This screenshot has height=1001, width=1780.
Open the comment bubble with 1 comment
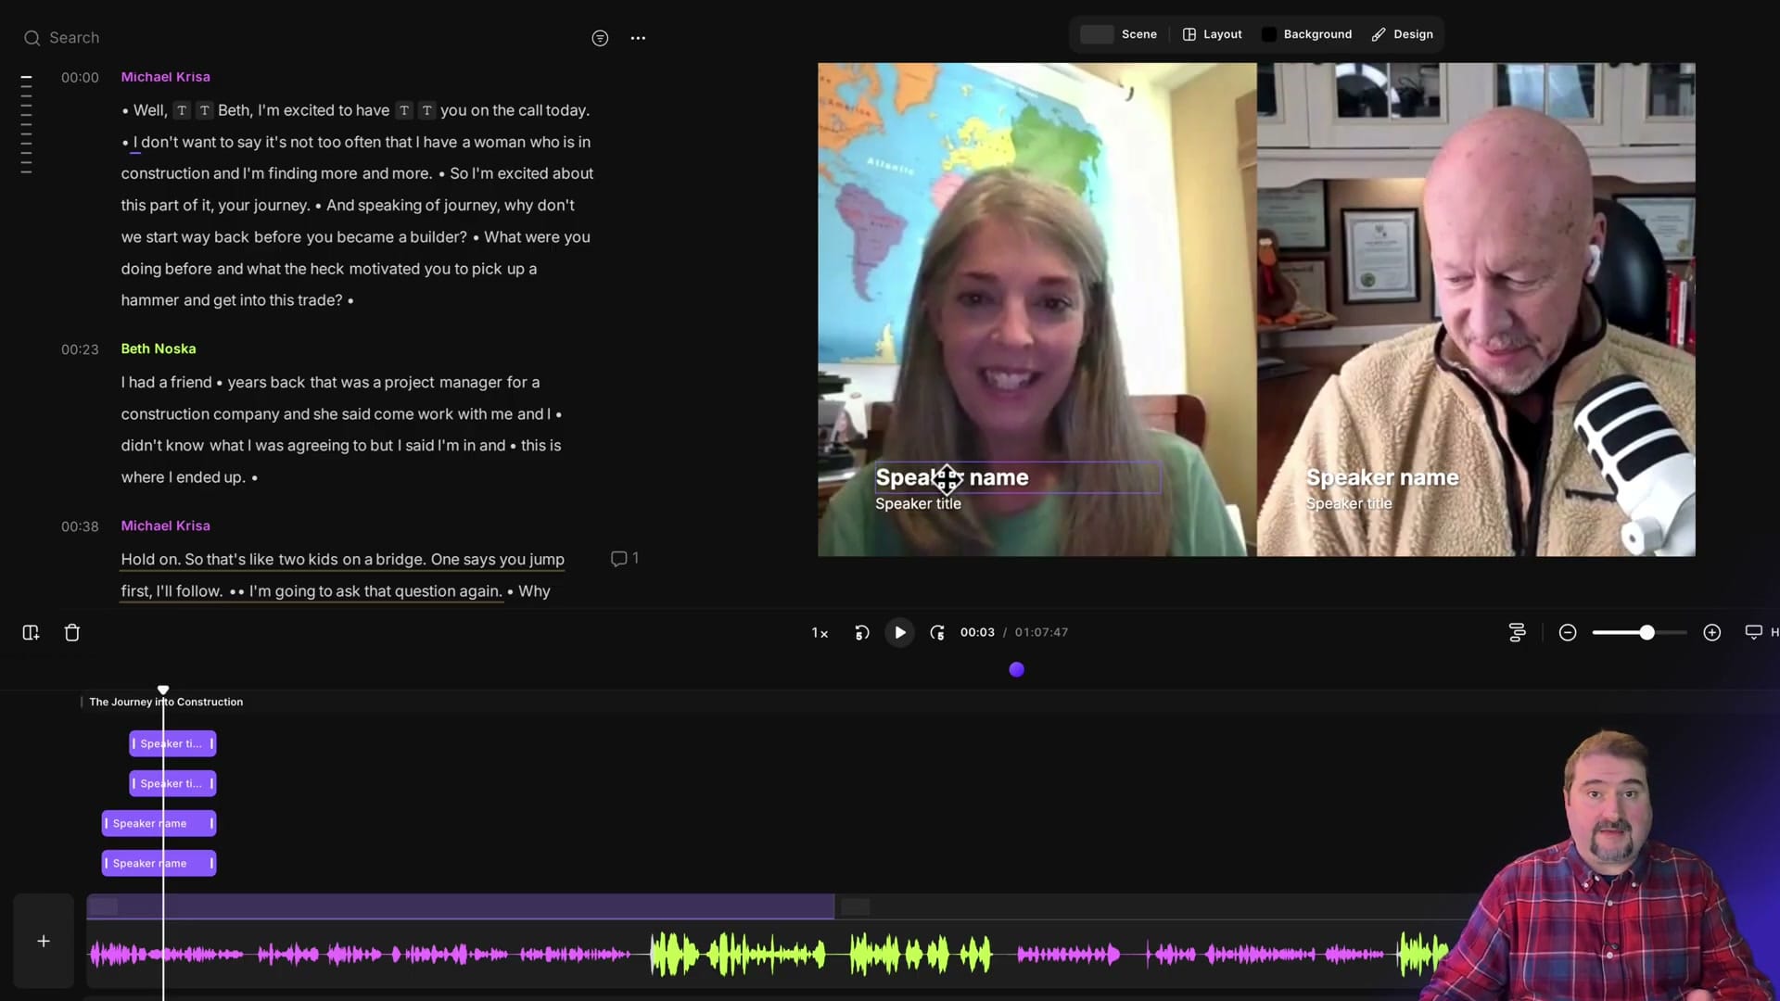(624, 558)
